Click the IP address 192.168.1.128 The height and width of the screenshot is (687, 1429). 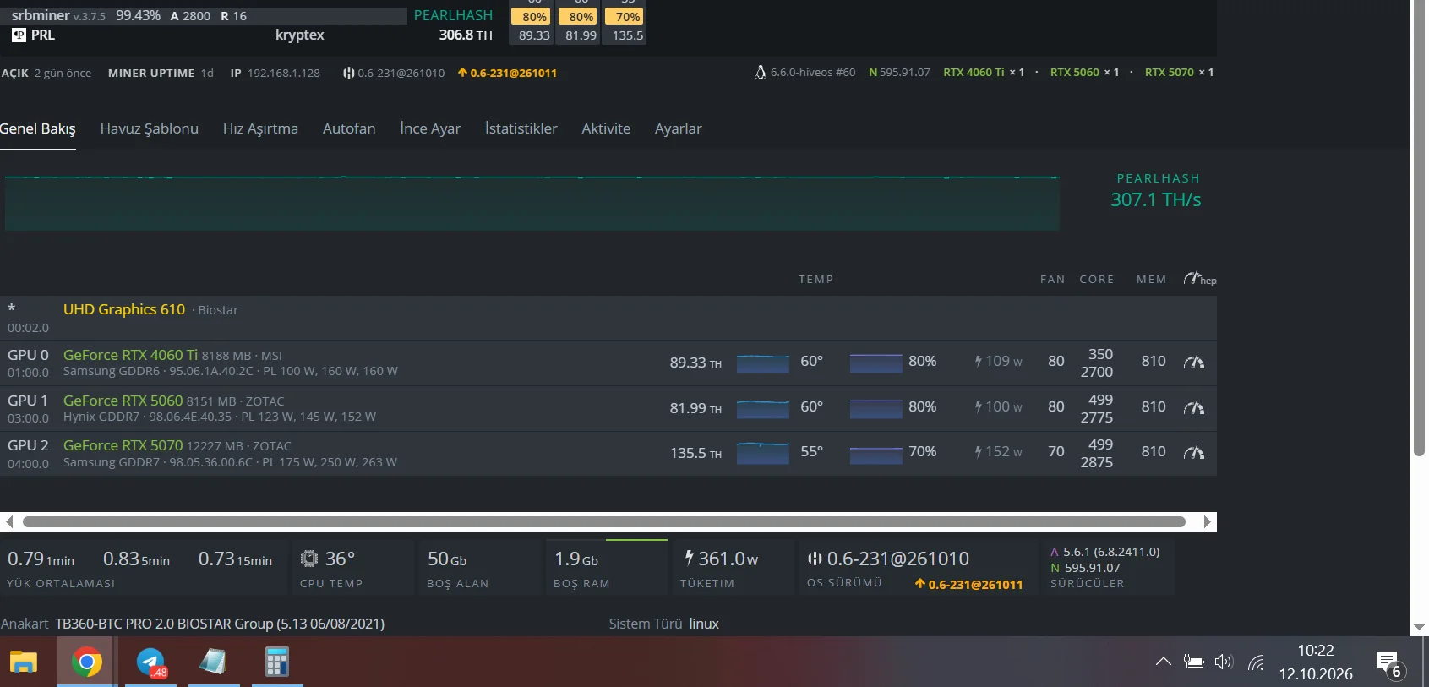tap(284, 73)
